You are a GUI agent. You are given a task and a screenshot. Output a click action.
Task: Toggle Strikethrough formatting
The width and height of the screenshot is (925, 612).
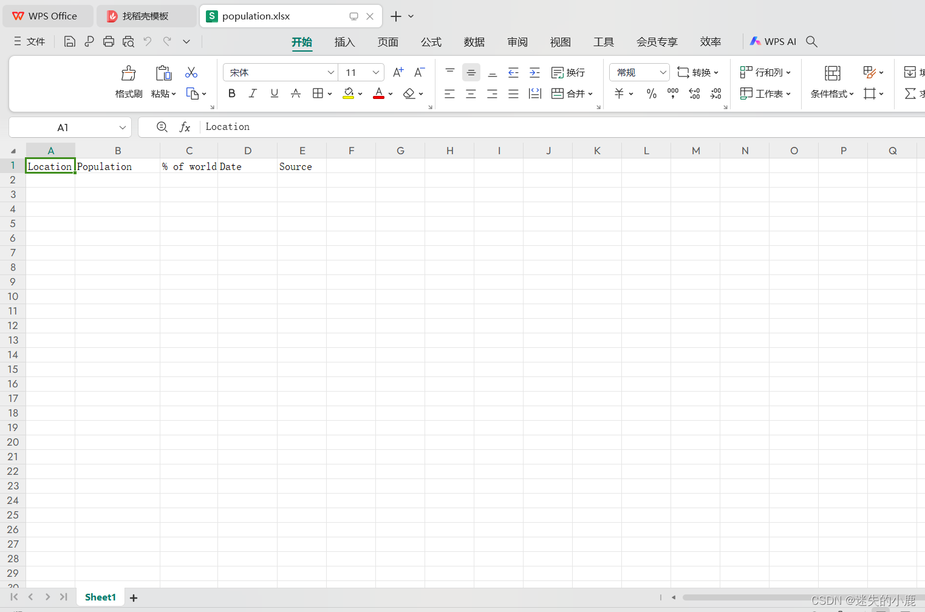[296, 93]
